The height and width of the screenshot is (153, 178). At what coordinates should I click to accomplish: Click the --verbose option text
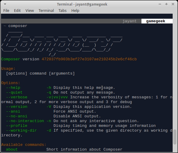click(x=17, y=97)
